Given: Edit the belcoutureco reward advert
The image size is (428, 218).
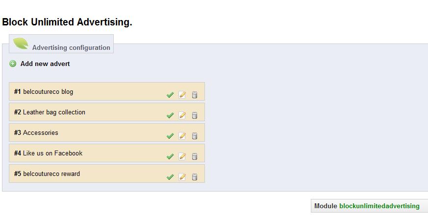Looking at the screenshot, I should (x=182, y=177).
